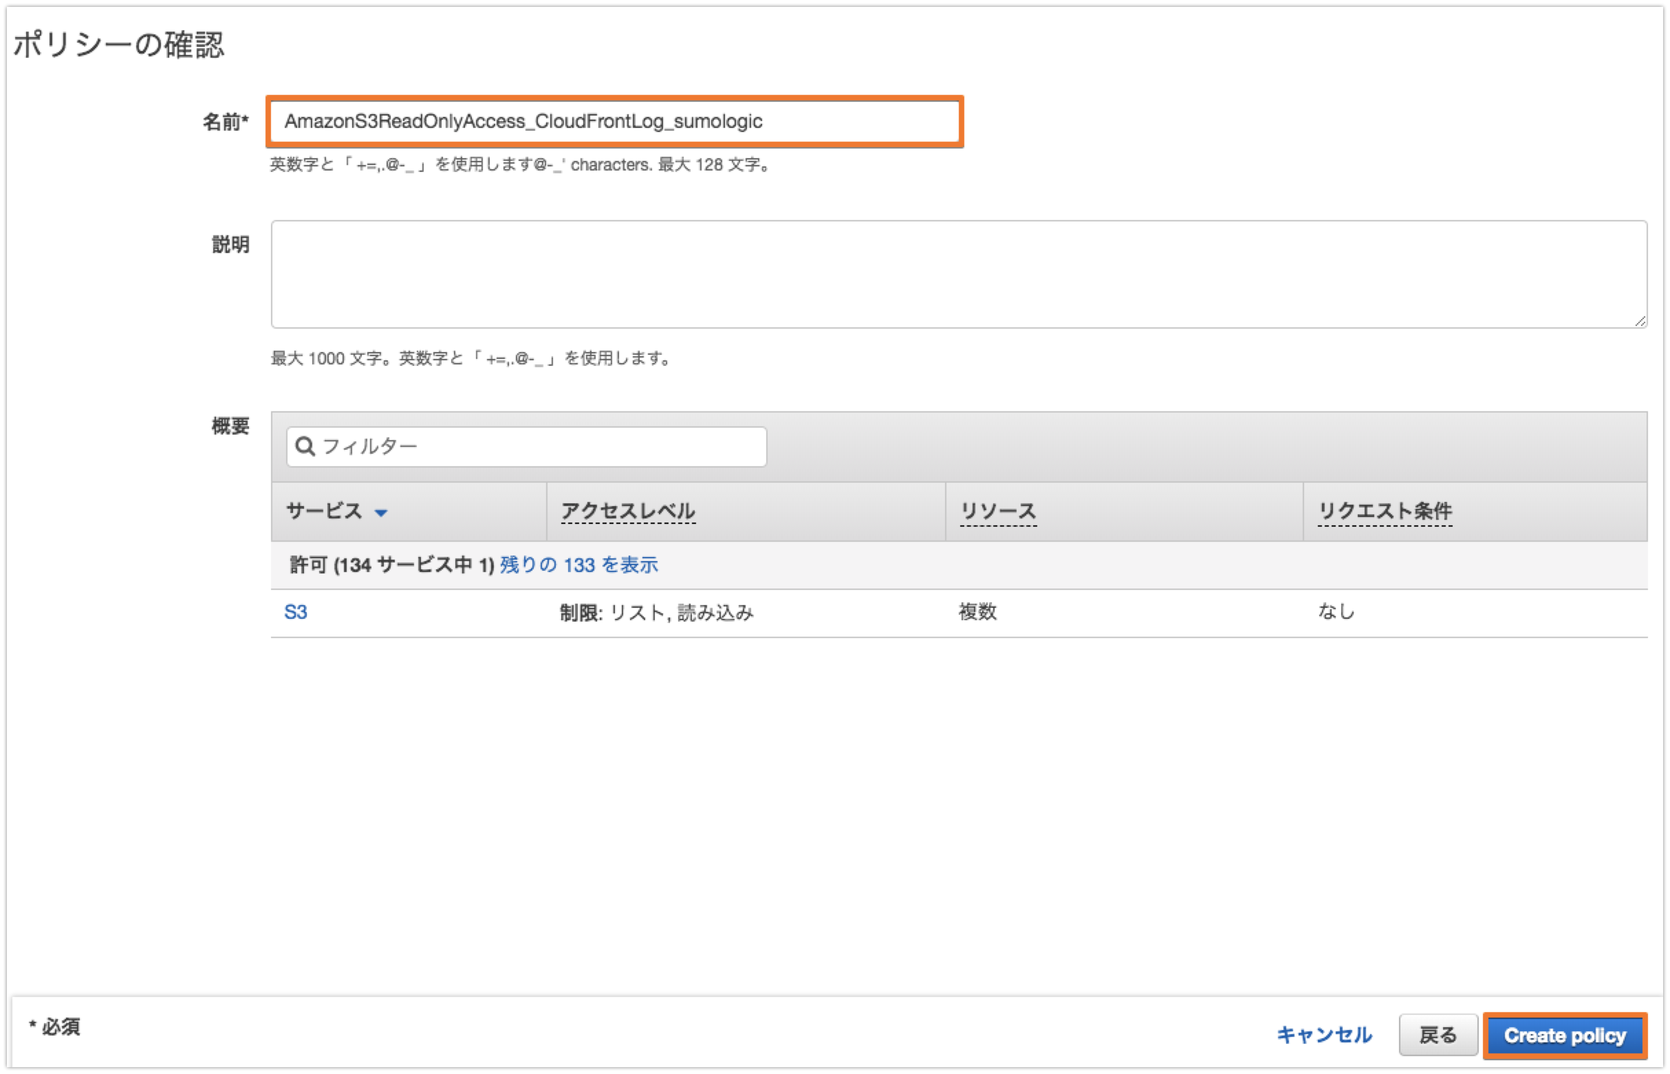Click the 戻る button to go back
This screenshot has width=1670, height=1074.
coord(1439,1036)
